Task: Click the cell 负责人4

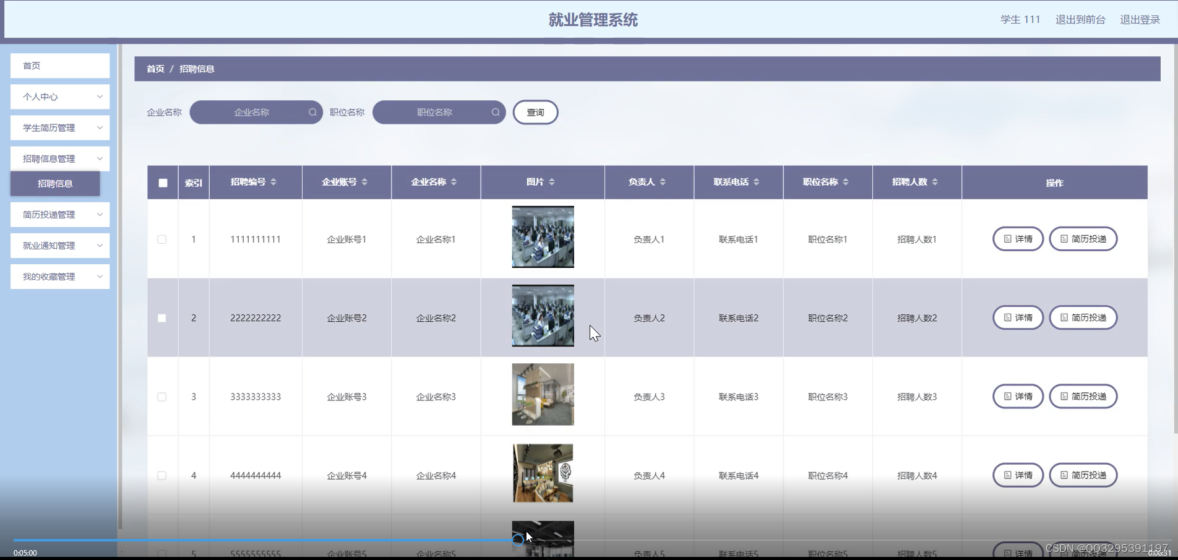Action: coord(649,476)
